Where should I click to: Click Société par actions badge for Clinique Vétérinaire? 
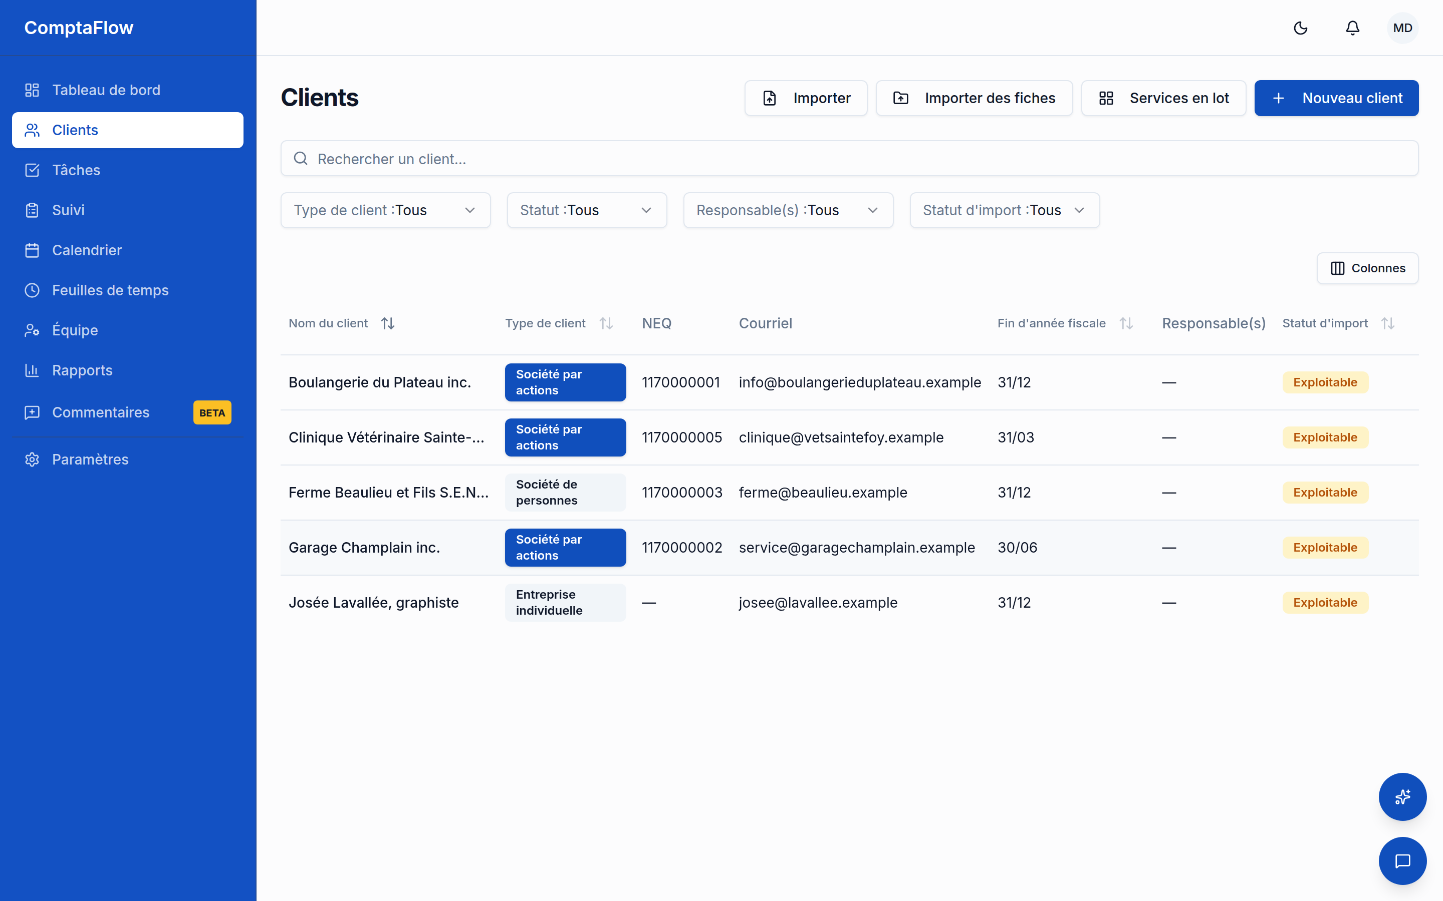click(565, 437)
